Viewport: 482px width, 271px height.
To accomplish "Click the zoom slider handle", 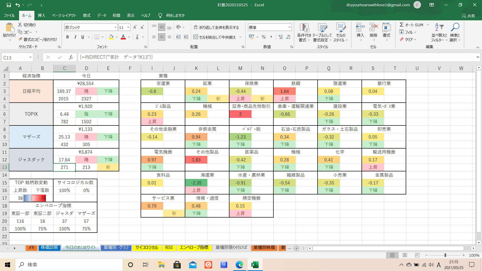I will (x=445, y=255).
